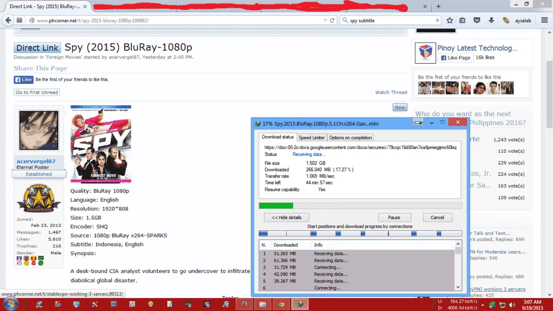Viewport: 553px width, 311px height.
Task: Open the VPN working 3 servers thread link
Action: click(498, 289)
